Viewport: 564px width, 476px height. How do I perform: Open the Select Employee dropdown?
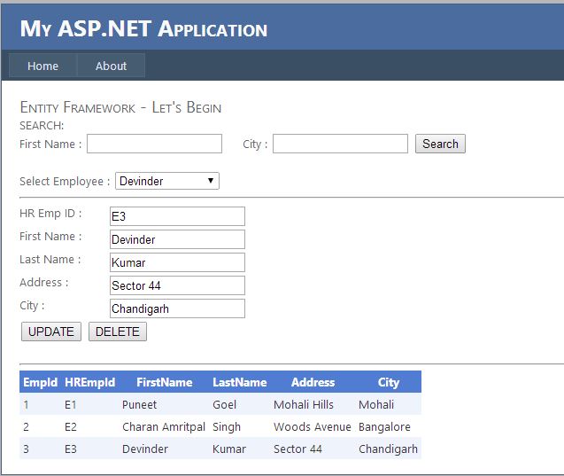166,181
